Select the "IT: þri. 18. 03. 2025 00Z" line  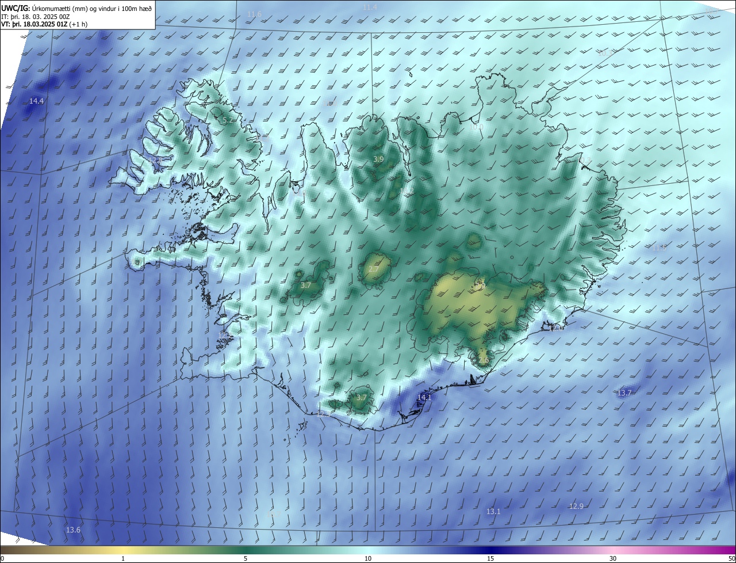(36, 17)
